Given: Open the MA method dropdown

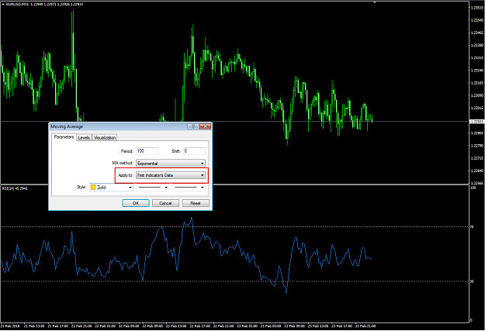Looking at the screenshot, I should [x=171, y=164].
